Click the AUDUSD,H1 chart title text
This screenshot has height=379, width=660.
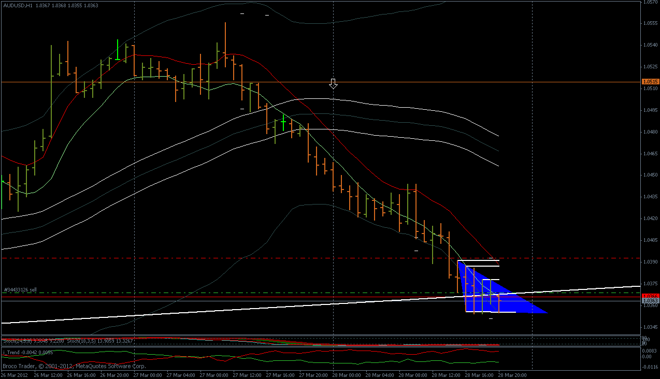click(17, 5)
